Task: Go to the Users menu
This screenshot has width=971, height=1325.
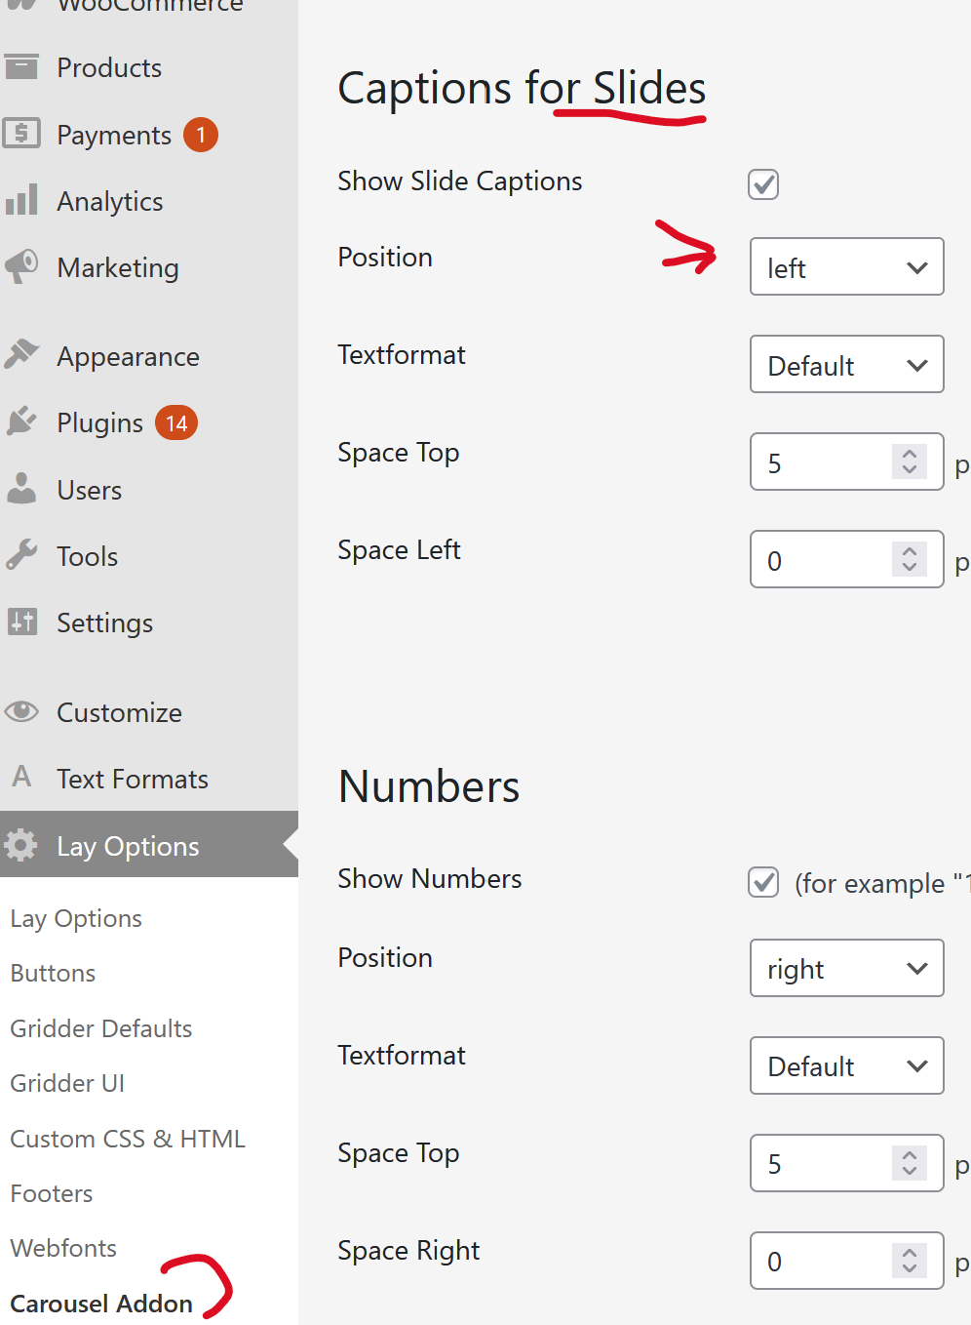Action: [89, 490]
